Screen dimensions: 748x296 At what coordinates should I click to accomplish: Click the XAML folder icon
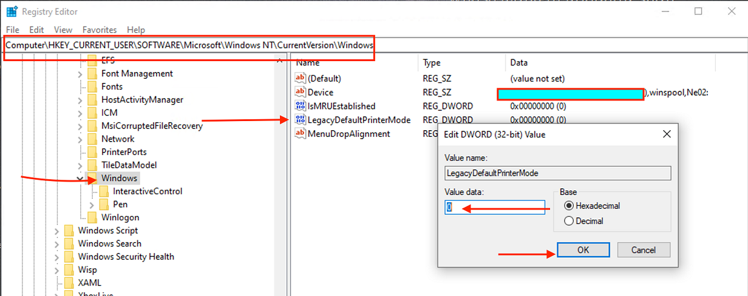pyautogui.click(x=69, y=283)
